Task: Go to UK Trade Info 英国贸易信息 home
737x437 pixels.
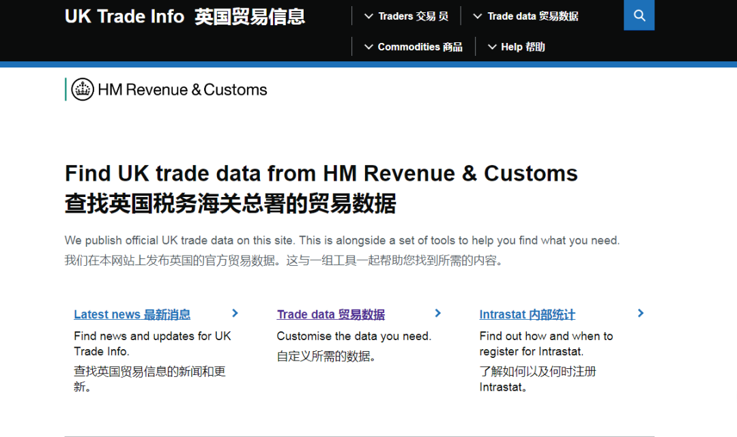Action: [185, 17]
